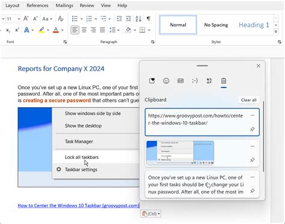Viewport: 285px width, 224px height.
Task: Apply yellow text highlight color
Action: (x=41, y=30)
